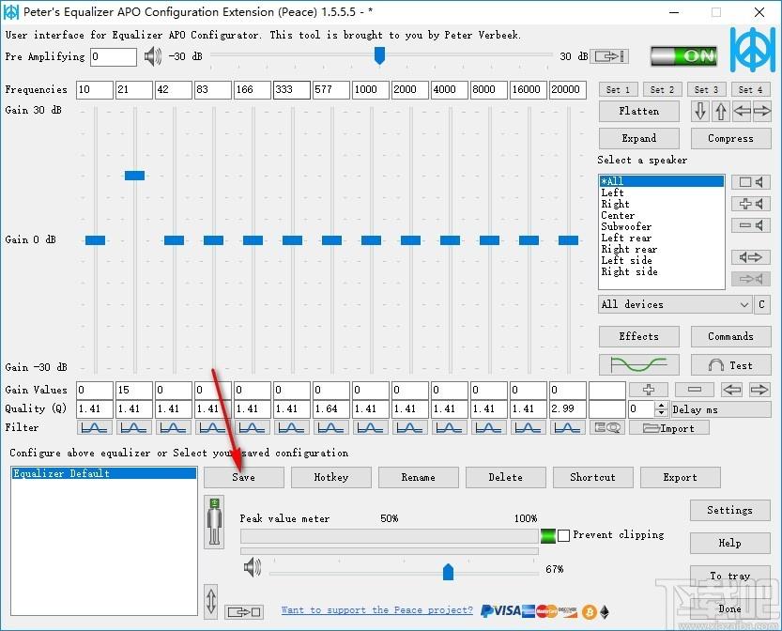782x631 pixels.
Task: Move band right via arrow at row end
Action: click(759, 390)
